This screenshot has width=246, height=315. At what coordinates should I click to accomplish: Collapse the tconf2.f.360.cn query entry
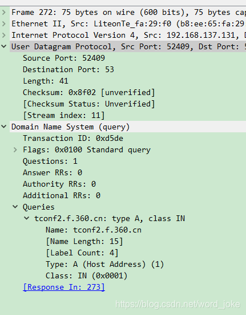[27, 218]
